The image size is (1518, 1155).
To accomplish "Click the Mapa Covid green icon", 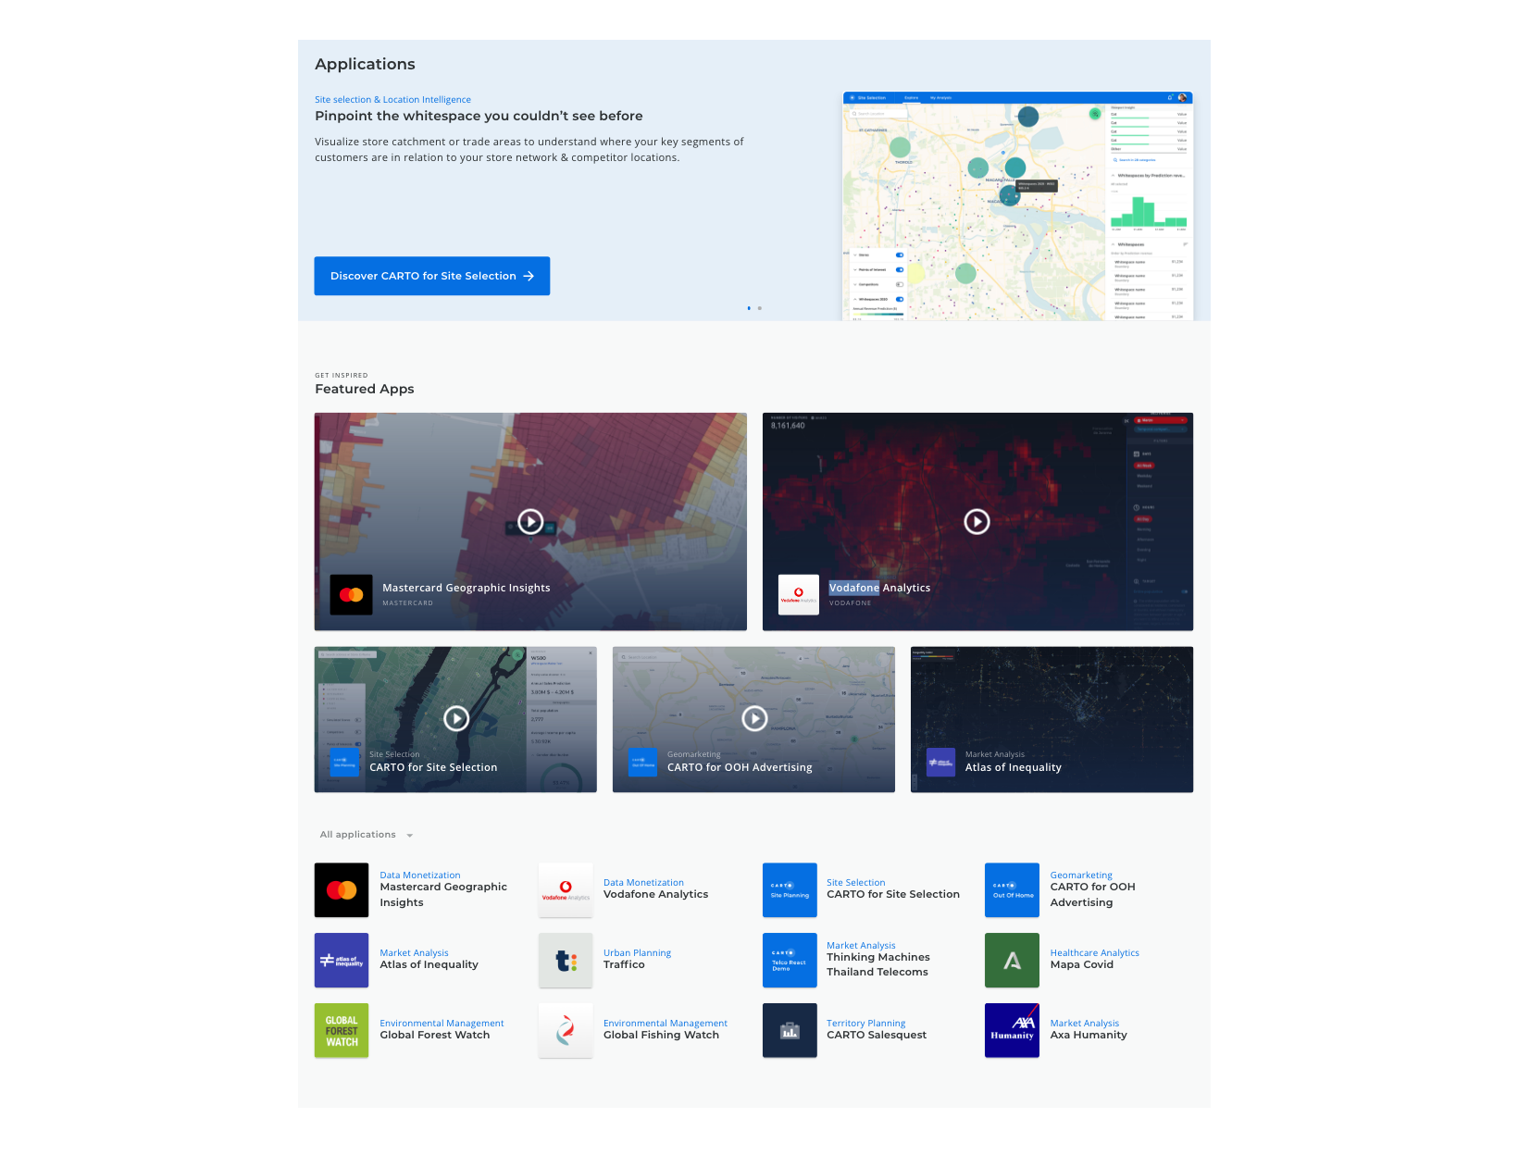I will [x=1012, y=961].
